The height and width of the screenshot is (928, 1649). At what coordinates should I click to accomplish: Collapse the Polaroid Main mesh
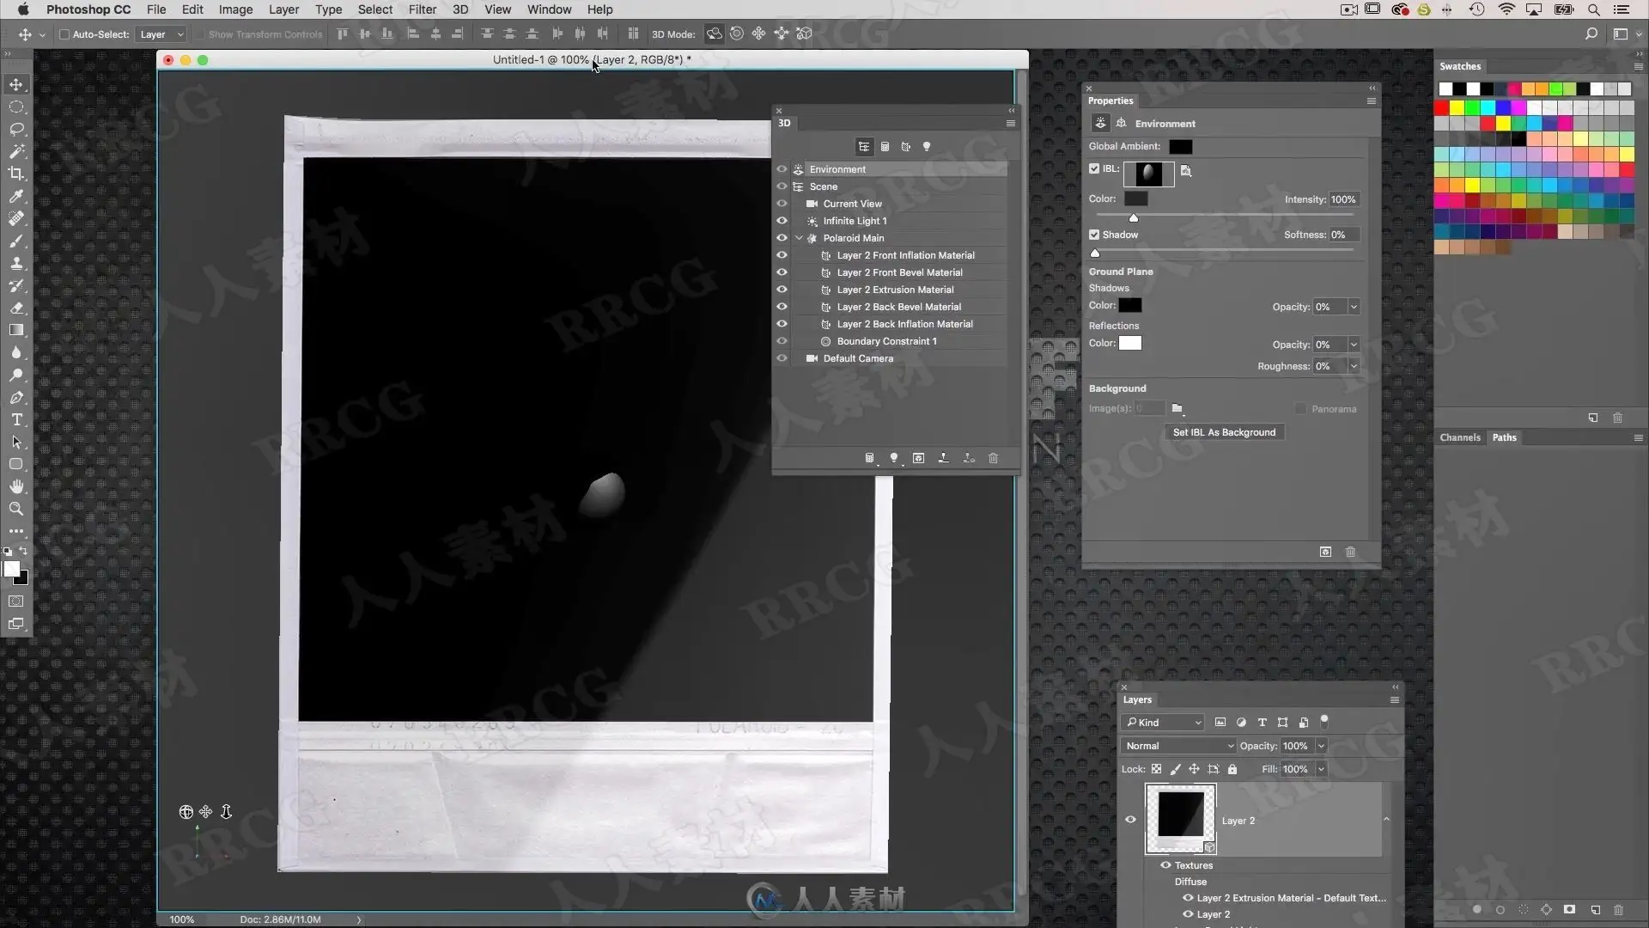(x=799, y=238)
